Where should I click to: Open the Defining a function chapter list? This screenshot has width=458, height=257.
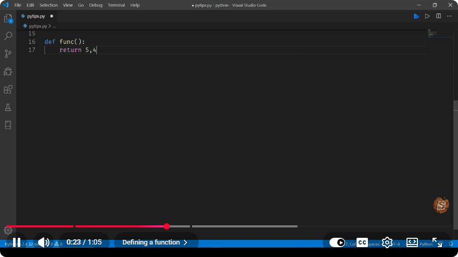tap(155, 242)
